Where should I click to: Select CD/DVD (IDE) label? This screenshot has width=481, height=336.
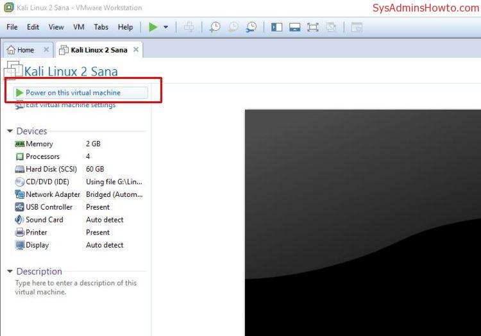pos(47,182)
